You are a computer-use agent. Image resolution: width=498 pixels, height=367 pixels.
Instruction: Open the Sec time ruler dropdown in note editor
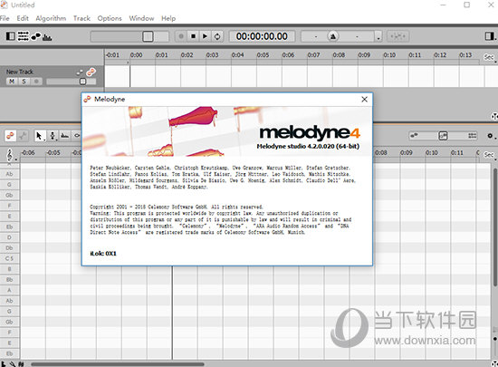(x=490, y=155)
